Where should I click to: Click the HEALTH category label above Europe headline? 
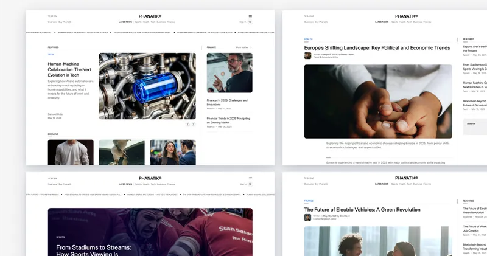click(x=308, y=39)
